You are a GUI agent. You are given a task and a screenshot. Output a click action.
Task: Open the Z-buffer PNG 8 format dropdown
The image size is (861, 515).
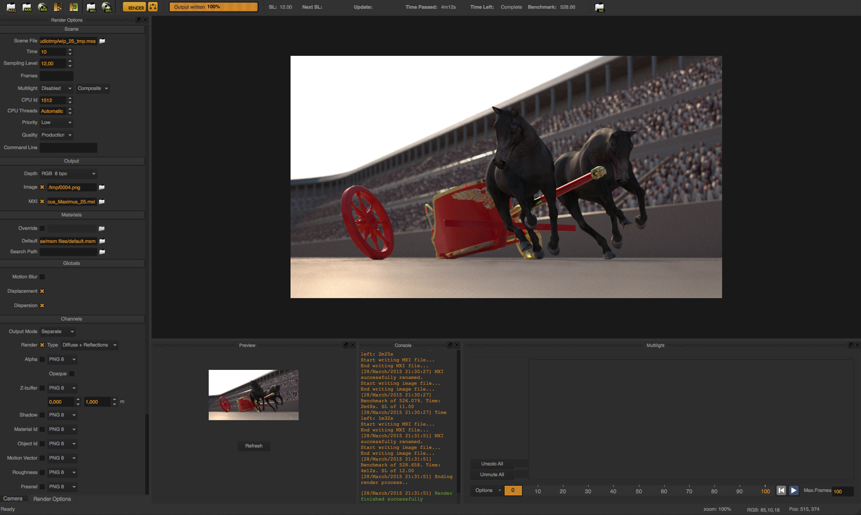pos(62,388)
